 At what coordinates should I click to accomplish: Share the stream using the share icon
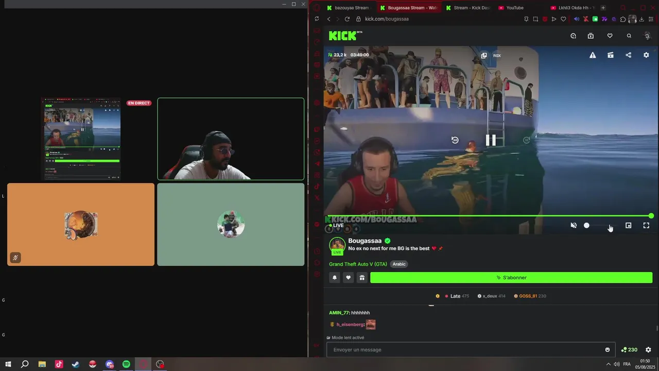(628, 55)
